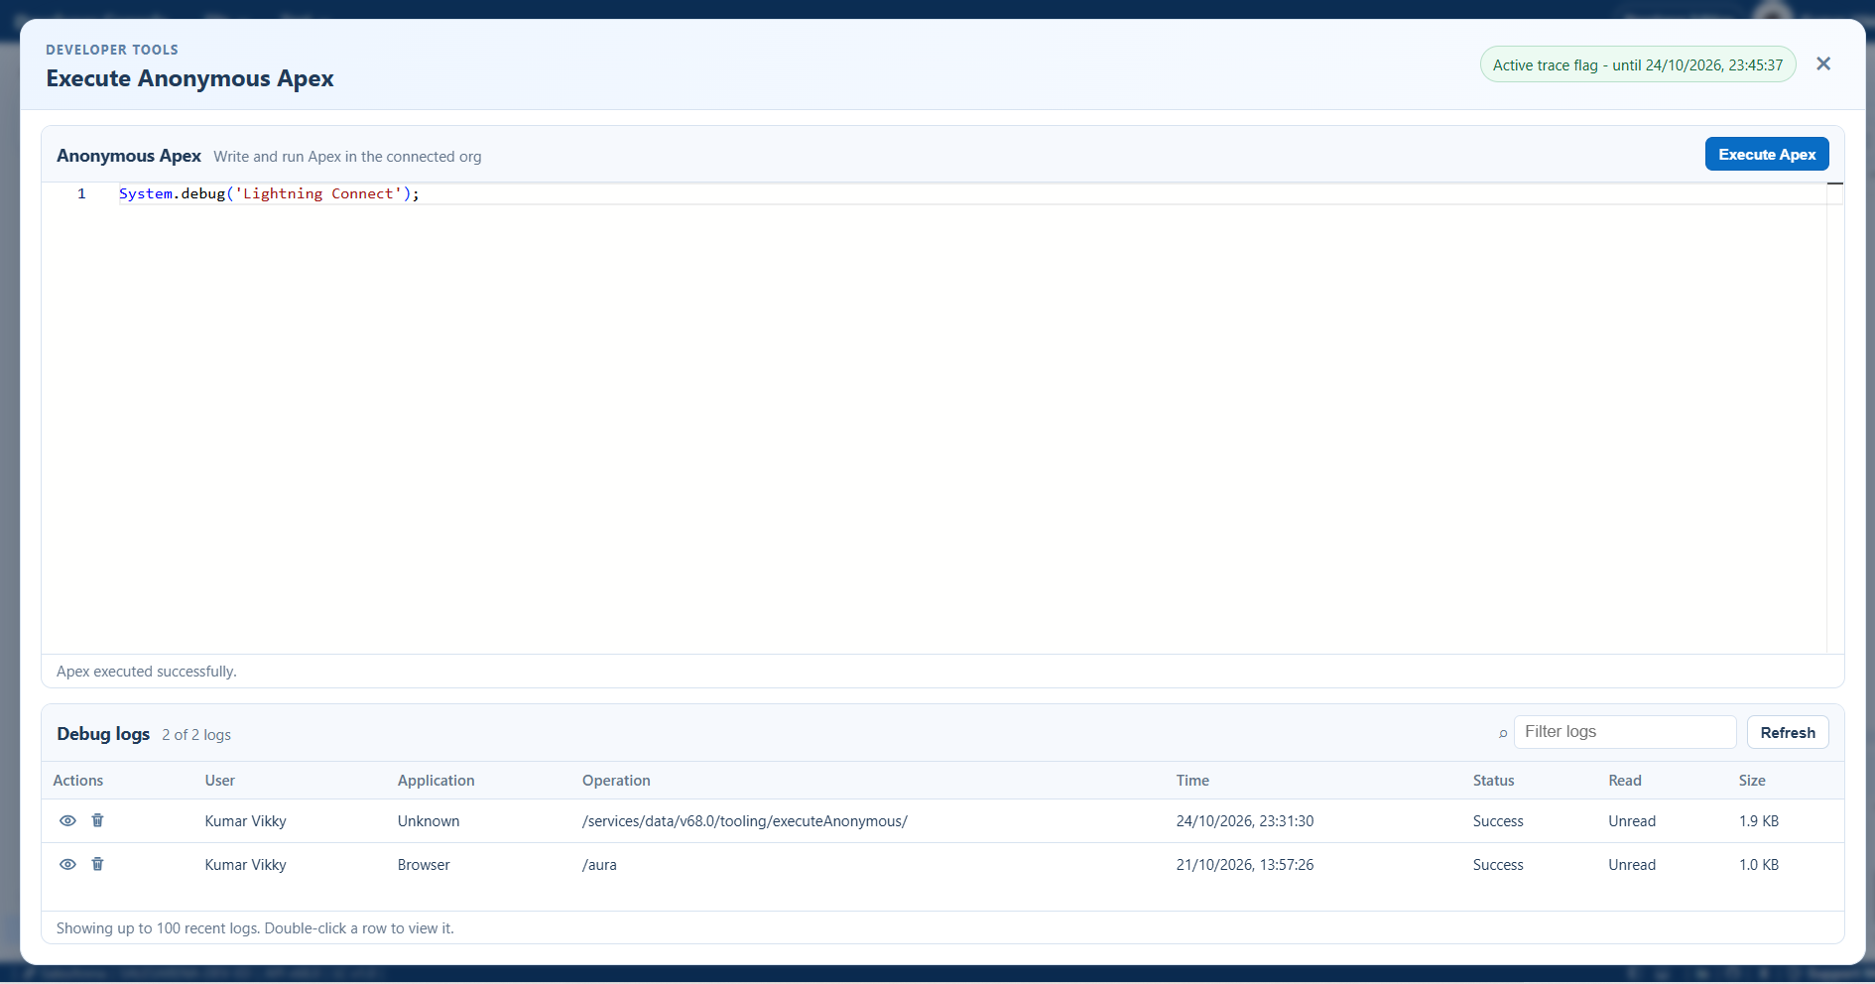Delete the executeAnonymous debug log
The width and height of the screenshot is (1875, 984).
pyautogui.click(x=97, y=820)
